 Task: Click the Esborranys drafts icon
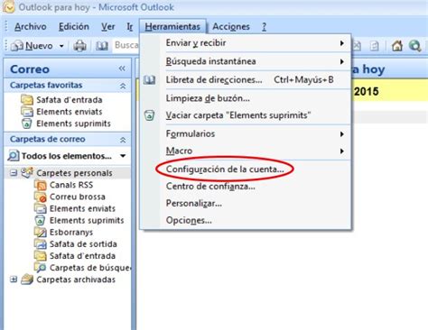(x=41, y=232)
